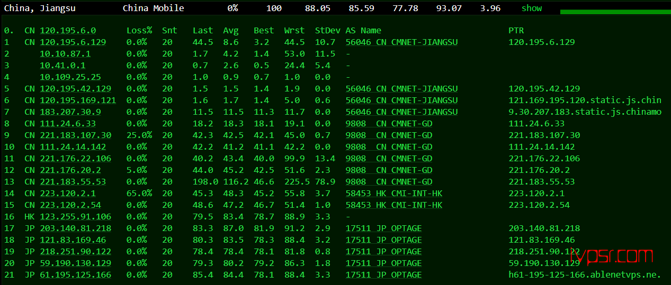The height and width of the screenshot is (285, 671).
Task: Open AS link CMNET-JIANGSU in hop 6 row
Action: tap(401, 100)
